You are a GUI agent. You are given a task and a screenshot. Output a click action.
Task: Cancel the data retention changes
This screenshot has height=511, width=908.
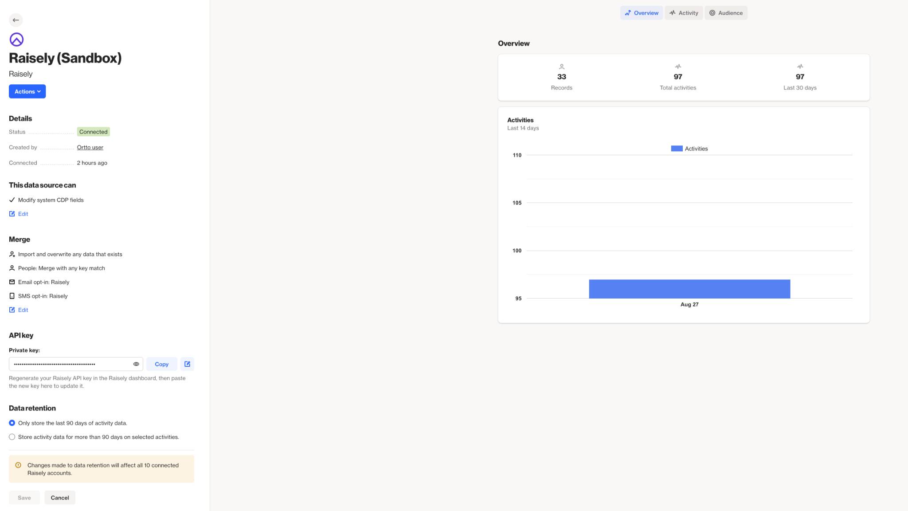tap(60, 498)
